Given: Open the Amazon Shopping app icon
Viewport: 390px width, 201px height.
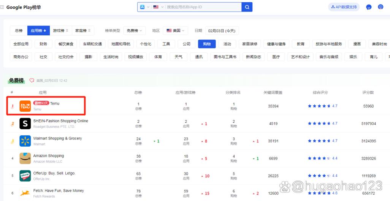Looking at the screenshot, I should tap(25, 158).
